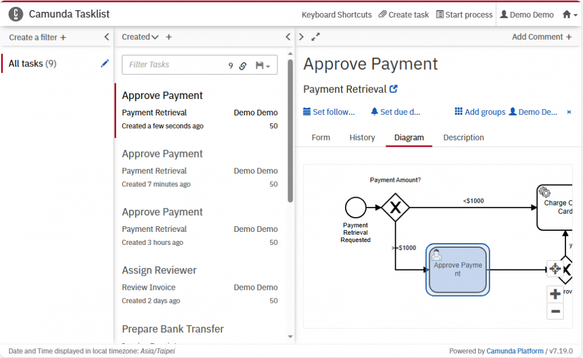Click the >=$1000 sequence flow label
The image size is (583, 358).
(x=404, y=248)
